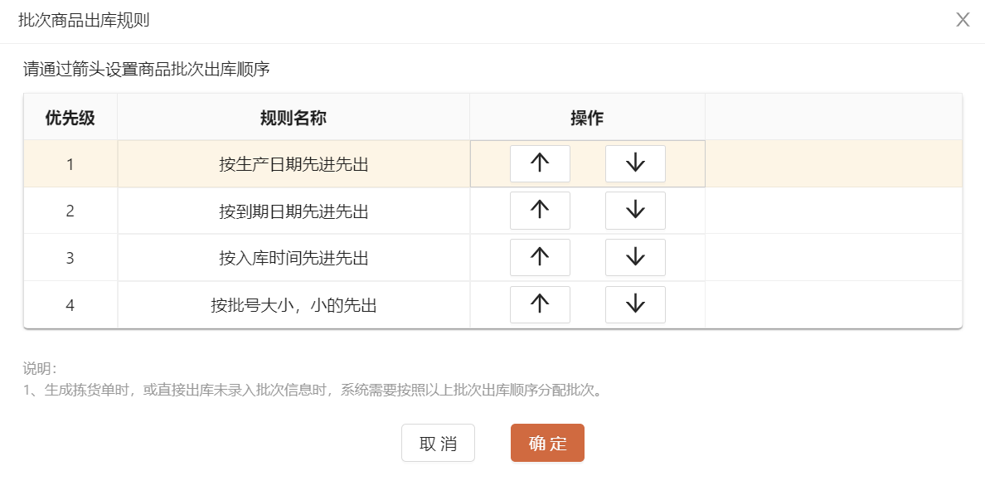This screenshot has height=500, width=985.
Task: Click the 确定 confirm button
Action: (547, 443)
